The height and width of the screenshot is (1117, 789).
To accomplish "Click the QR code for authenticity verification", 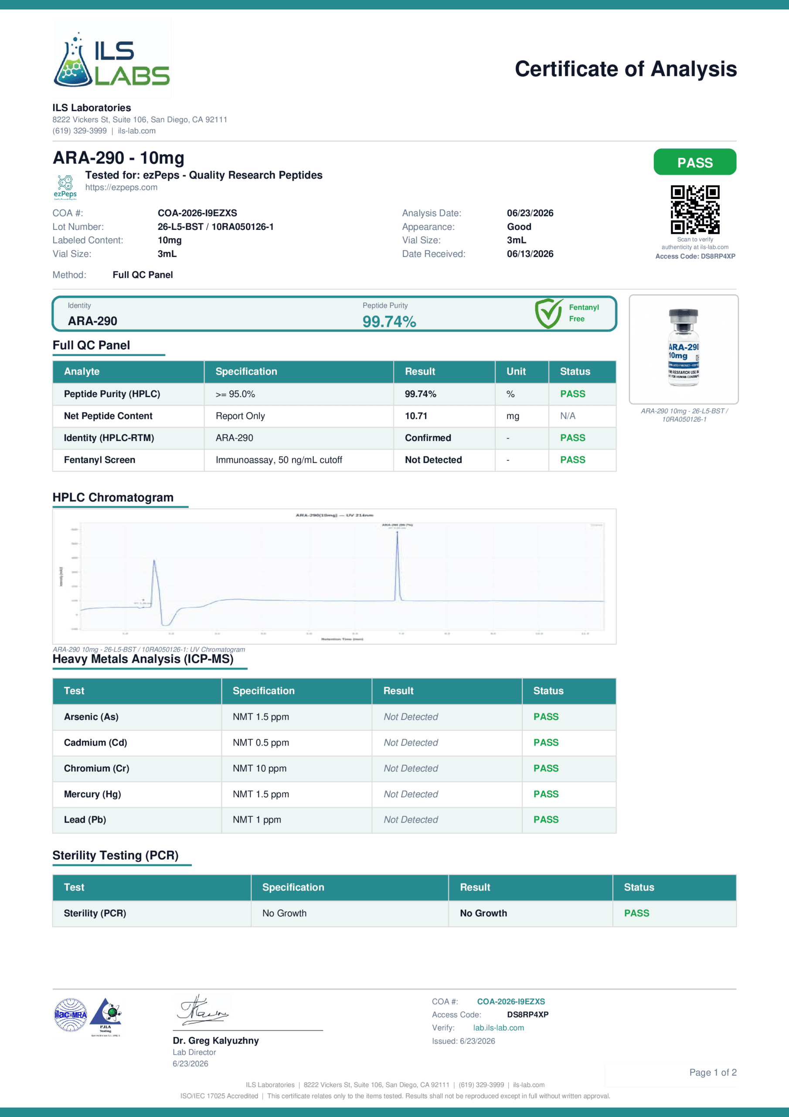I will (x=695, y=209).
